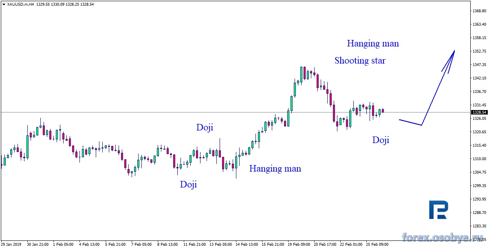This screenshot has width=489, height=249.
Task: Click the XAUUSD.m,H4 chart symbol label
Action: pyautogui.click(x=20, y=4)
